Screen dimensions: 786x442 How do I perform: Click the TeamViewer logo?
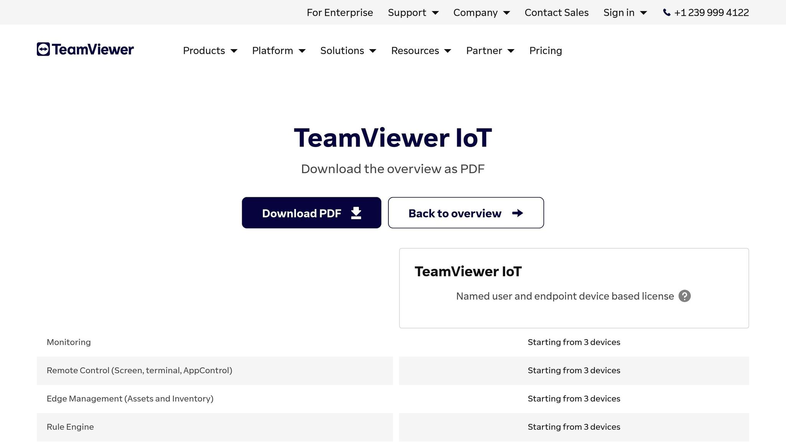click(x=85, y=49)
